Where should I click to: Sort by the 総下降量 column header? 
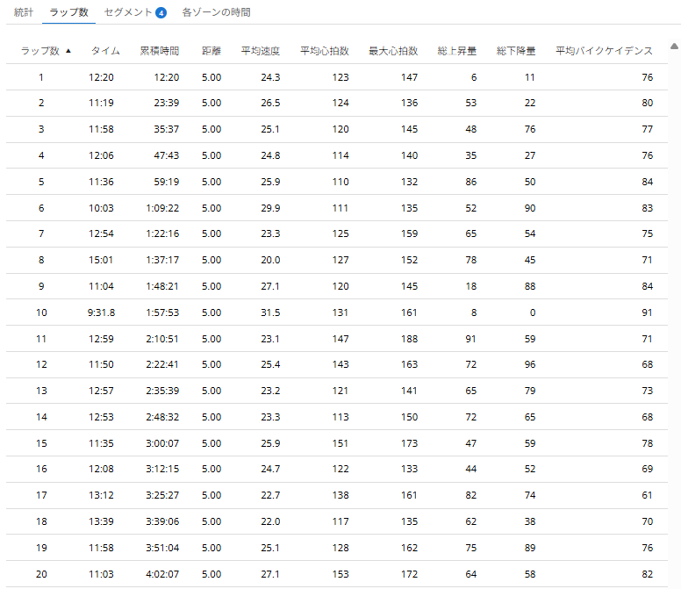[516, 51]
